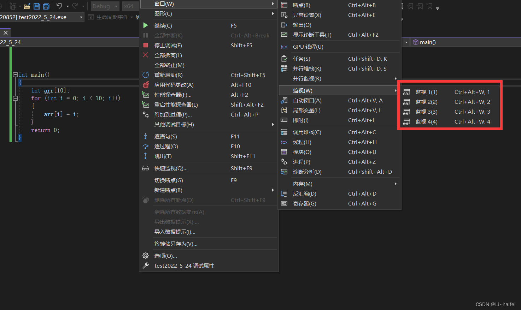The width and height of the screenshot is (521, 310).
Task: Click the 诊断分析(D) icon
Action: pyautogui.click(x=284, y=172)
